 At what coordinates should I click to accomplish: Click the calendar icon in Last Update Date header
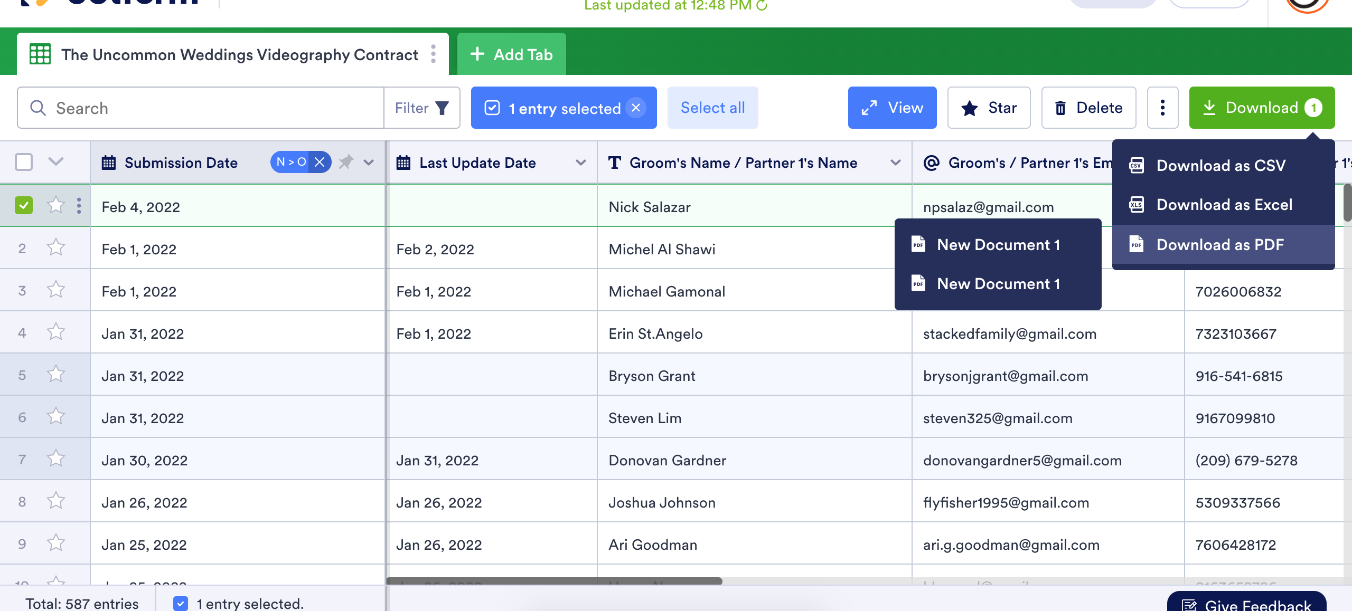[x=403, y=163]
